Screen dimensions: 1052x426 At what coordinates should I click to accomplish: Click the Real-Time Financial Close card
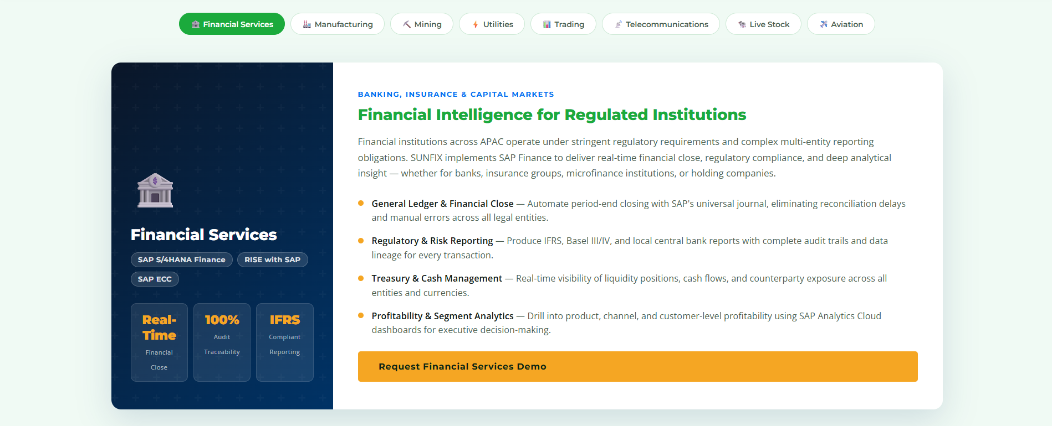[x=159, y=342]
